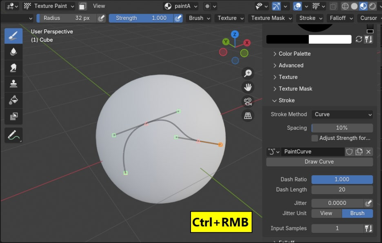382x243 pixels.
Task: Click the Y axis on the gizmo
Action: [226, 42]
